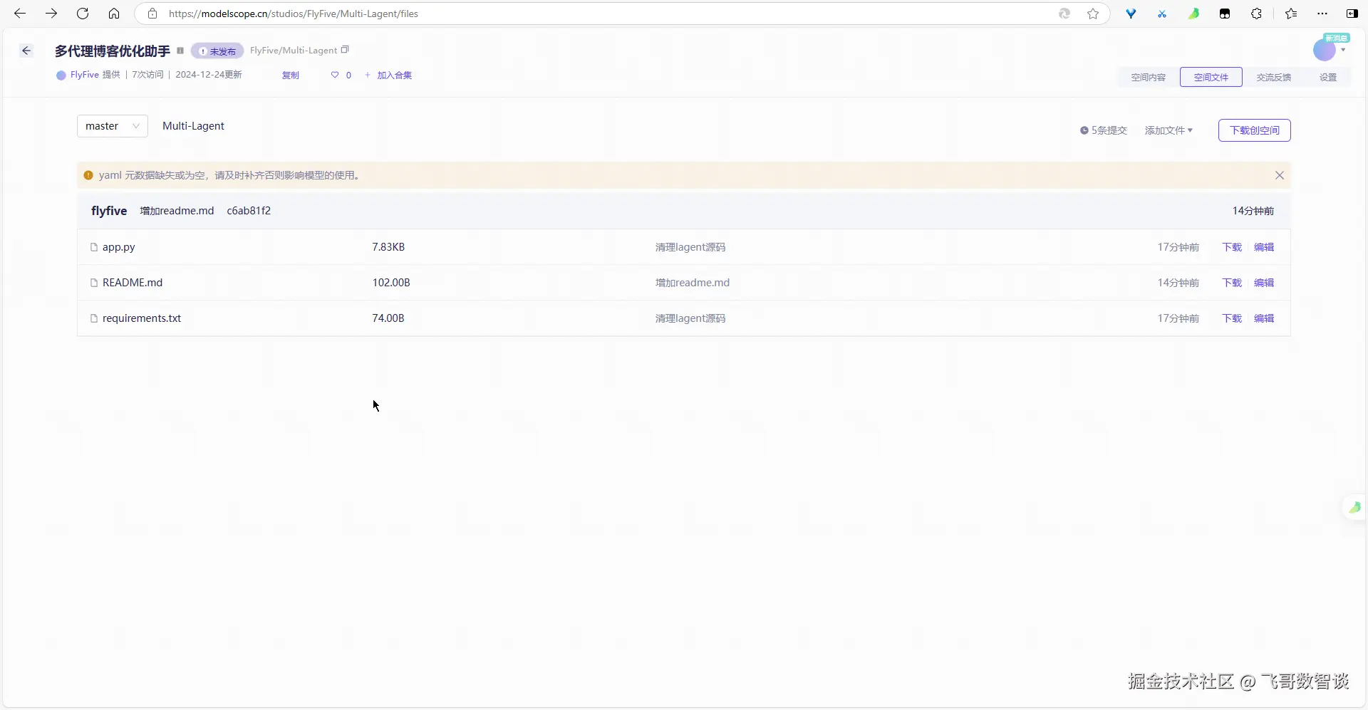Open the Extensions puzzle-piece menu
Image resolution: width=1368 pixels, height=710 pixels.
[x=1256, y=14]
